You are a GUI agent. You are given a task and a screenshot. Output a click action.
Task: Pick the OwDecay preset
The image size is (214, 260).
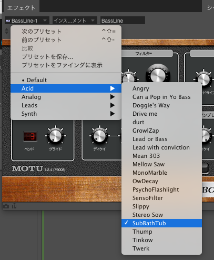pyautogui.click(x=161, y=181)
